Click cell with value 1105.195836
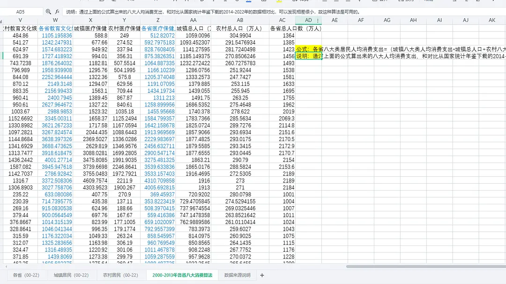This screenshot has height=284, width=506. [x=55, y=36]
